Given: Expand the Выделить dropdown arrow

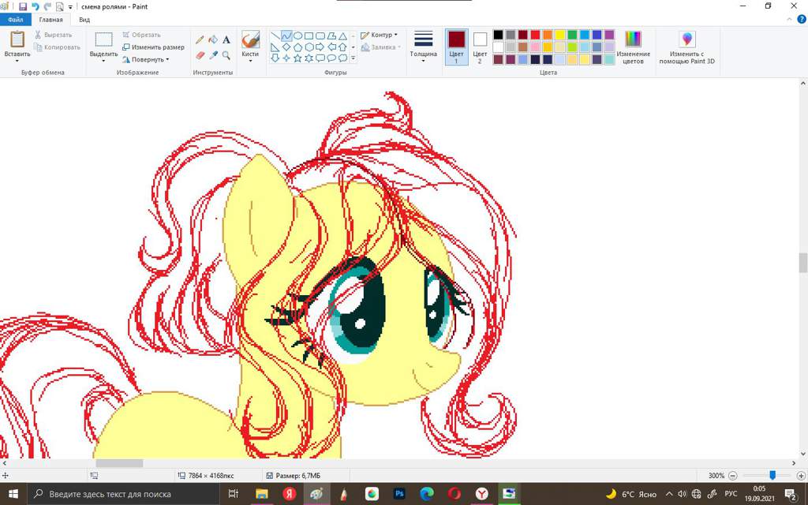Looking at the screenshot, I should [103, 61].
